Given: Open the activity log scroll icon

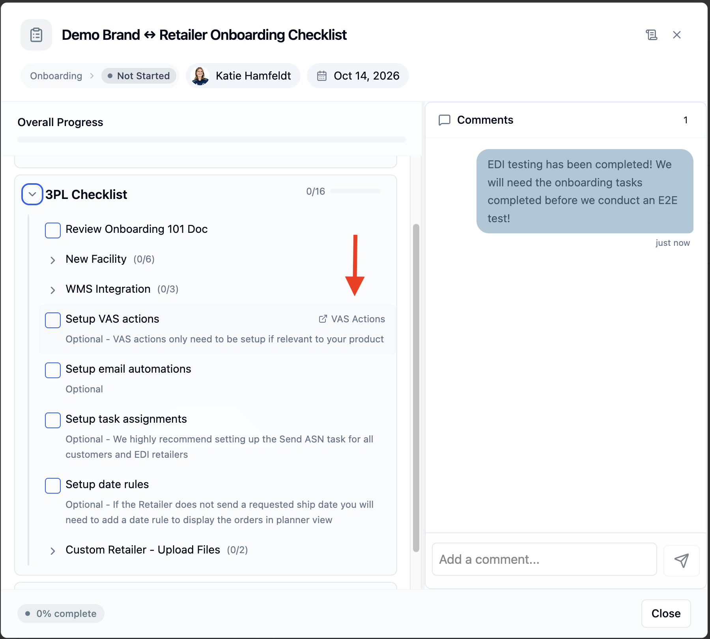Looking at the screenshot, I should (x=651, y=35).
